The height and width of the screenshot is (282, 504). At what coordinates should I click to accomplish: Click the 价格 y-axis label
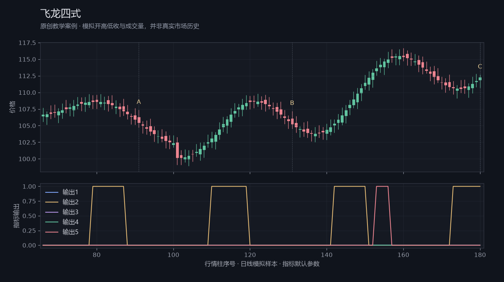coord(13,107)
